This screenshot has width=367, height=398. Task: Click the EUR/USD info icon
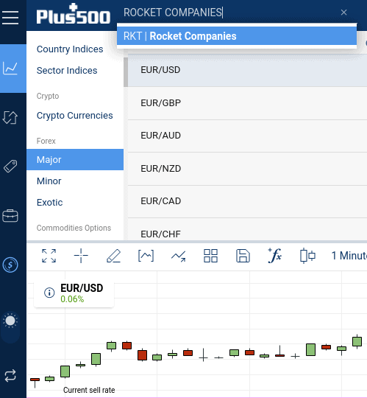[49, 293]
